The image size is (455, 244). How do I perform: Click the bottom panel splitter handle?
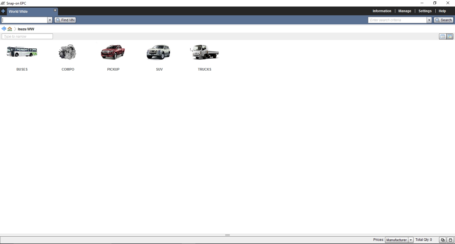click(227, 235)
